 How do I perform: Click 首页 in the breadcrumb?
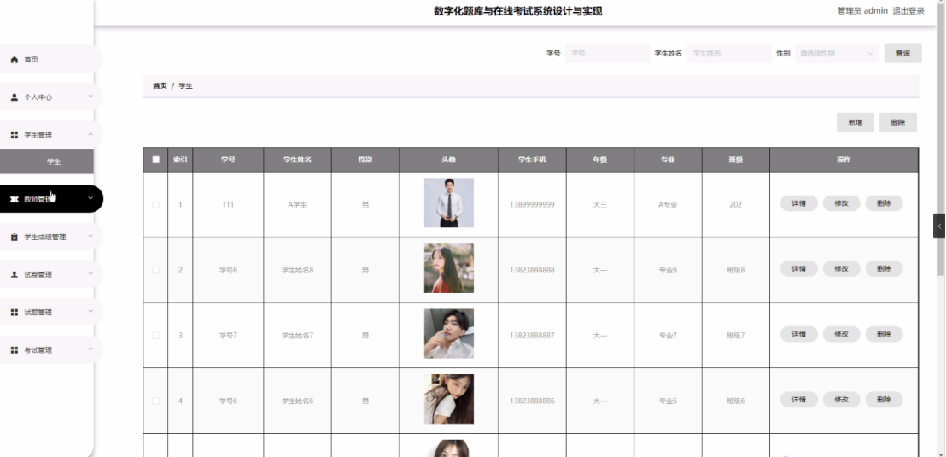coord(160,86)
